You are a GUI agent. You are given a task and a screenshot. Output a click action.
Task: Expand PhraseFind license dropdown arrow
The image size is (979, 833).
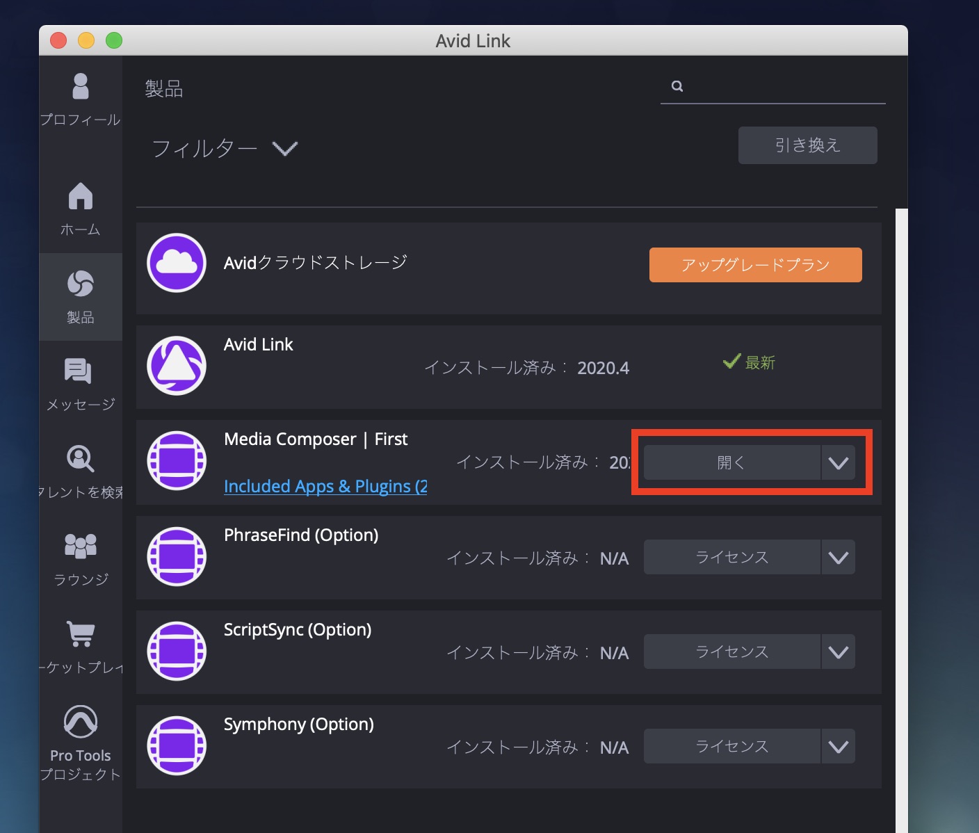[x=839, y=557]
